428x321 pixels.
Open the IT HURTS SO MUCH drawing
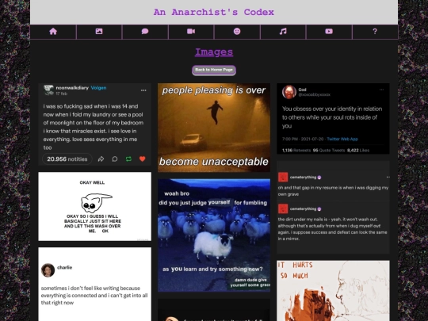(x=333, y=291)
